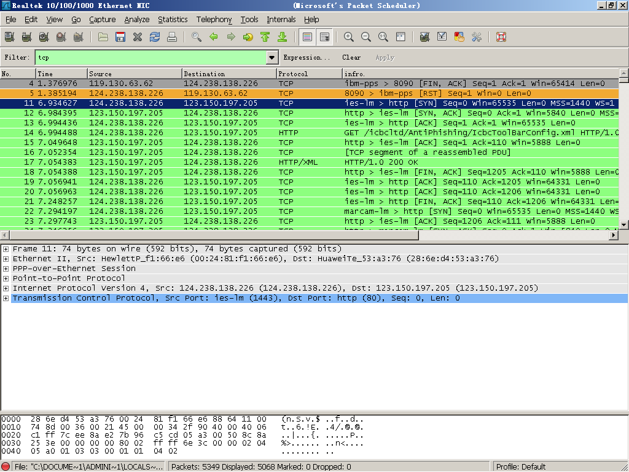Go back in packet history arrow
Viewport: 629px width, 472px height.
click(214, 37)
